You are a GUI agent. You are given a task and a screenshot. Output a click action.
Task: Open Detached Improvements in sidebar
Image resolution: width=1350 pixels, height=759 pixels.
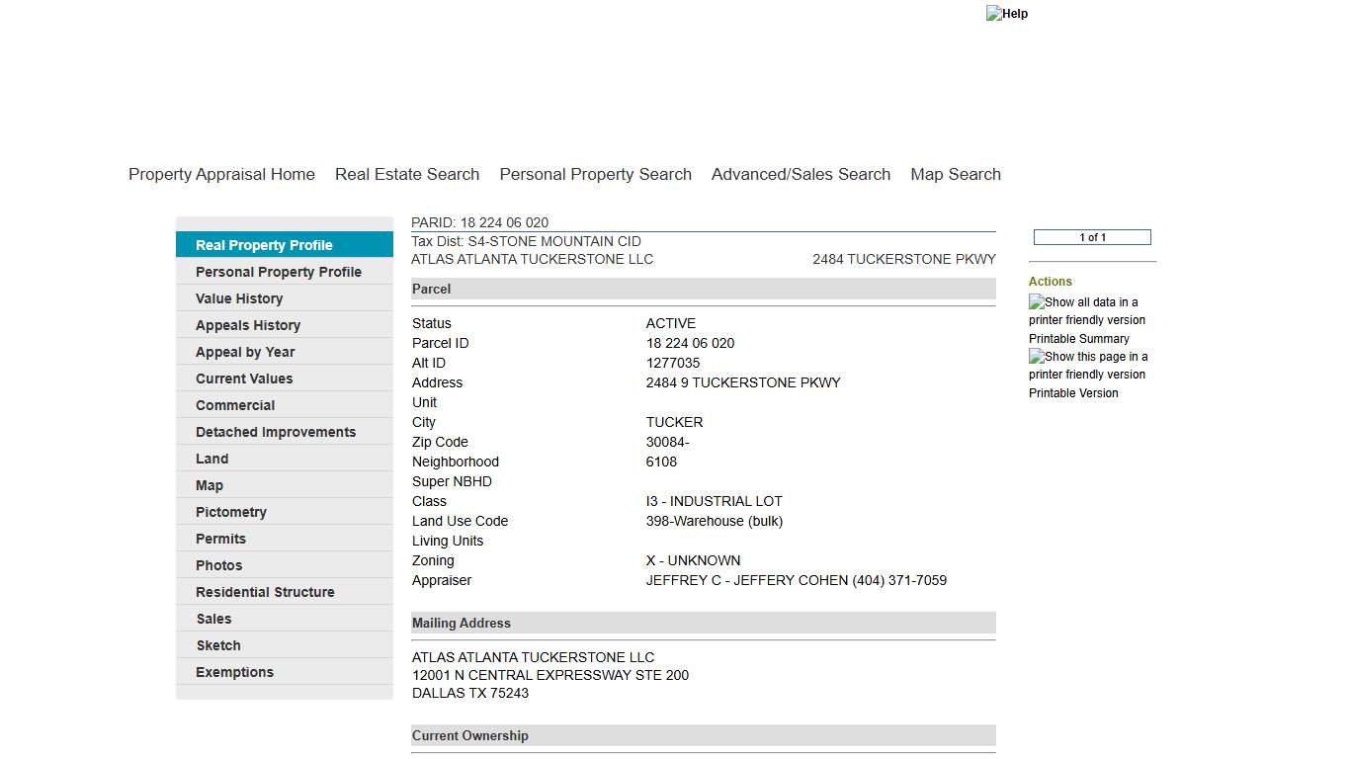275,432
